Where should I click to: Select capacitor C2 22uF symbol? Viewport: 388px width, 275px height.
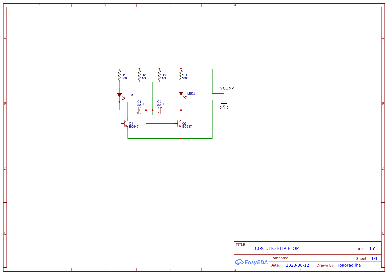[160, 110]
